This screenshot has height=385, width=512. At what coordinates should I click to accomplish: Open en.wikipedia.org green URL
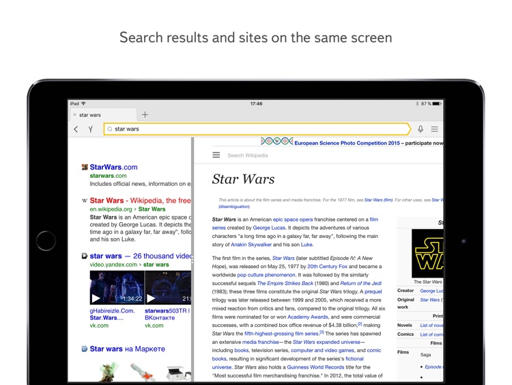(111, 209)
